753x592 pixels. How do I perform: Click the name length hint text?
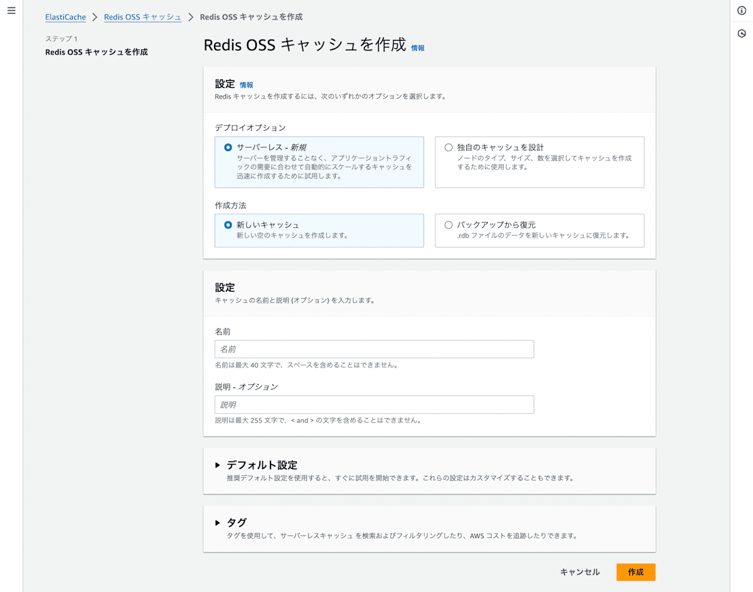click(x=306, y=365)
